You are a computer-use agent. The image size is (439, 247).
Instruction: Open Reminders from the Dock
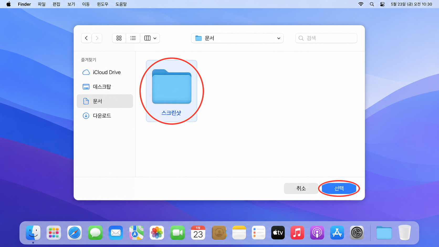coord(259,233)
